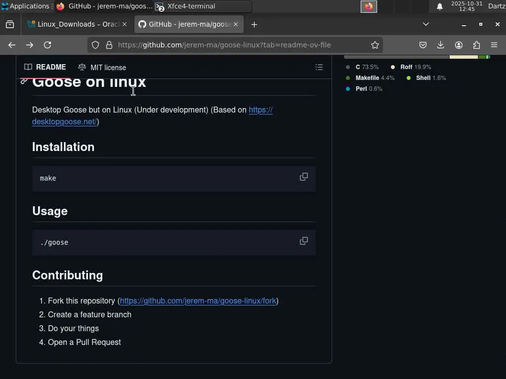This screenshot has height=379, width=506.
Task: Go forward to the next page
Action: tap(30, 45)
